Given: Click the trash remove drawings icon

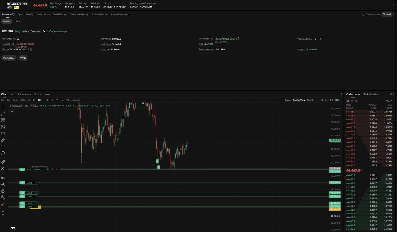Looking at the screenshot, I should (x=3, y=213).
